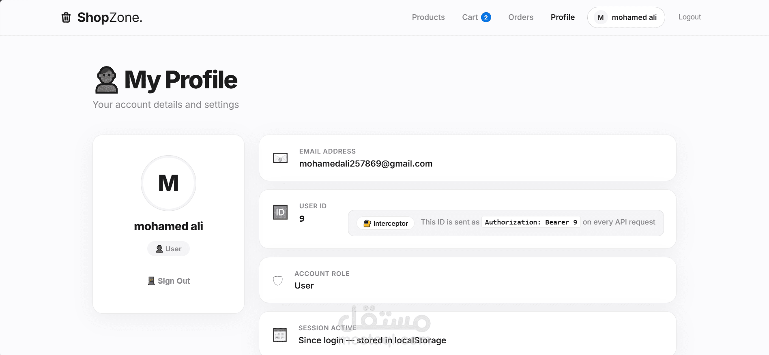Go to the Orders page
Viewport: 769px width, 355px height.
click(x=521, y=17)
